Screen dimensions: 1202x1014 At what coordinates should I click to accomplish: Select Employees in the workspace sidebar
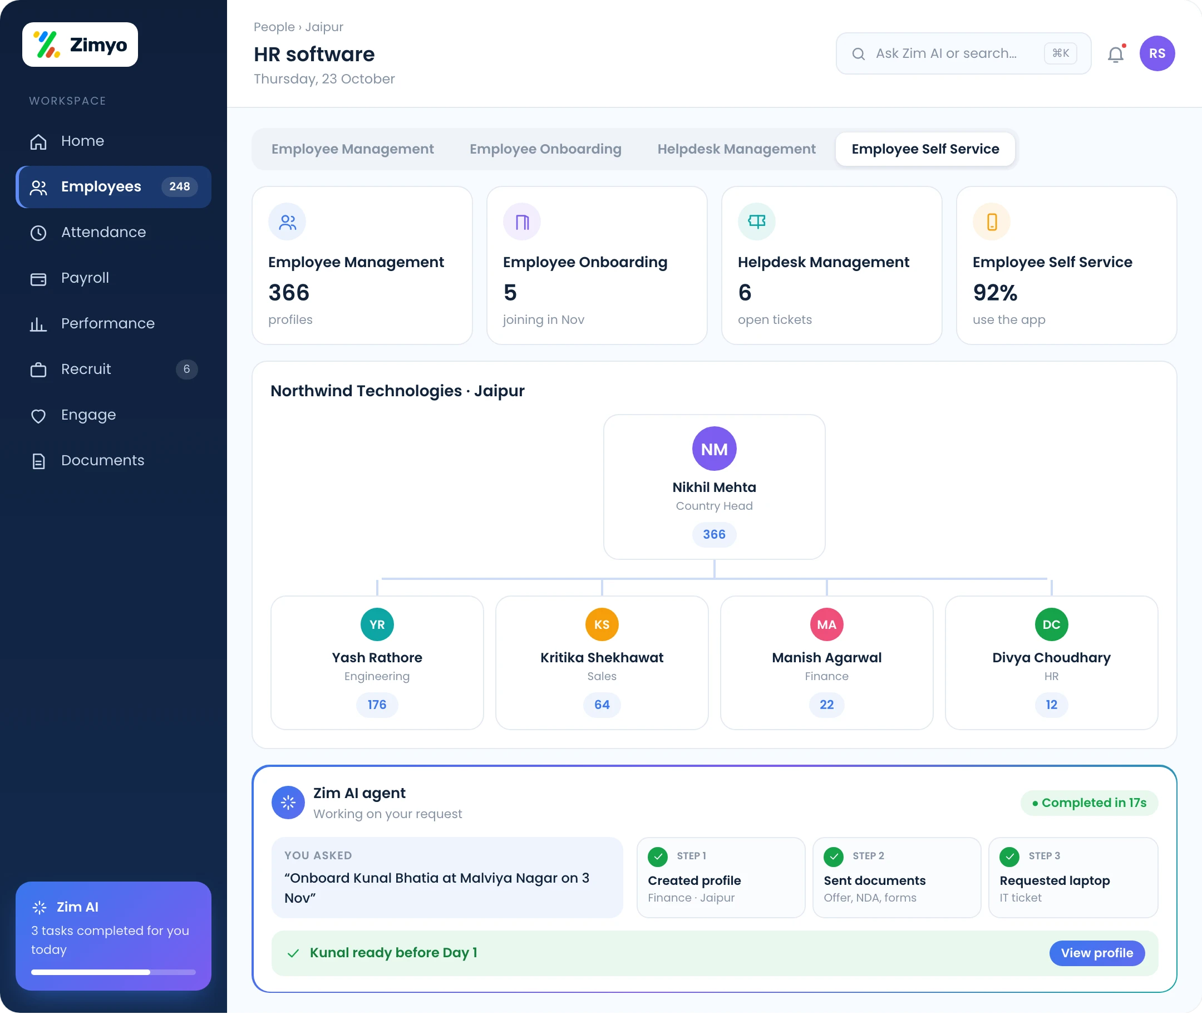click(x=114, y=187)
